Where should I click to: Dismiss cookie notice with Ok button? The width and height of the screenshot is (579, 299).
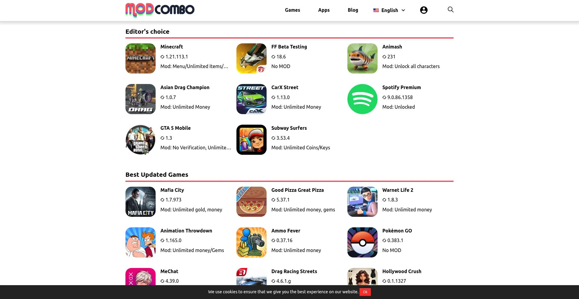pos(365,292)
